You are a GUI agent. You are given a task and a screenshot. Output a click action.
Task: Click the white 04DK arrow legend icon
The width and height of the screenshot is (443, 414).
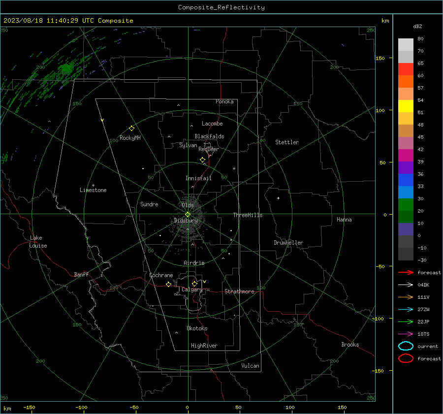(406, 285)
